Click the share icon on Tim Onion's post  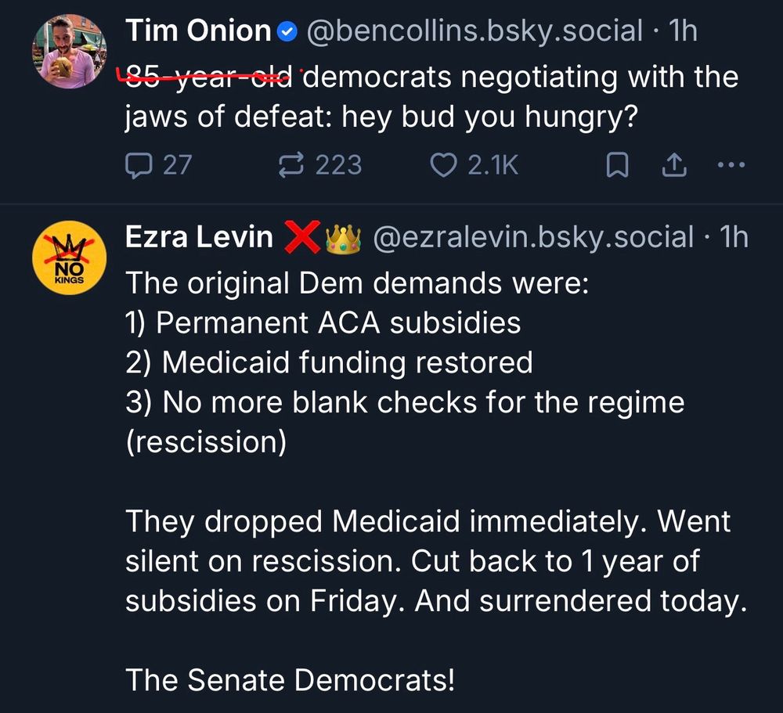coord(674,164)
